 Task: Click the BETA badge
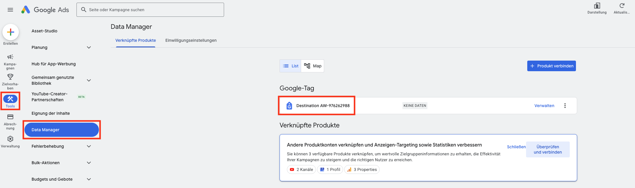(81, 97)
